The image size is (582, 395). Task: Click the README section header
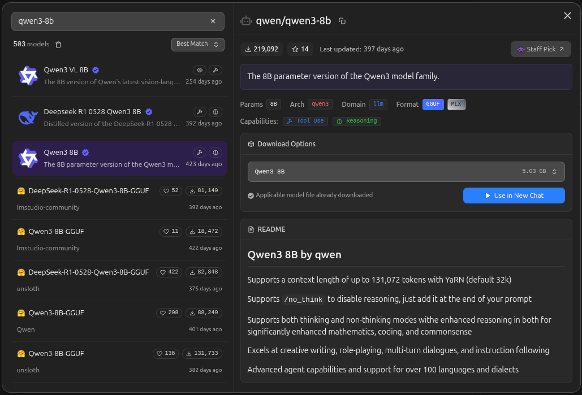(x=406, y=229)
